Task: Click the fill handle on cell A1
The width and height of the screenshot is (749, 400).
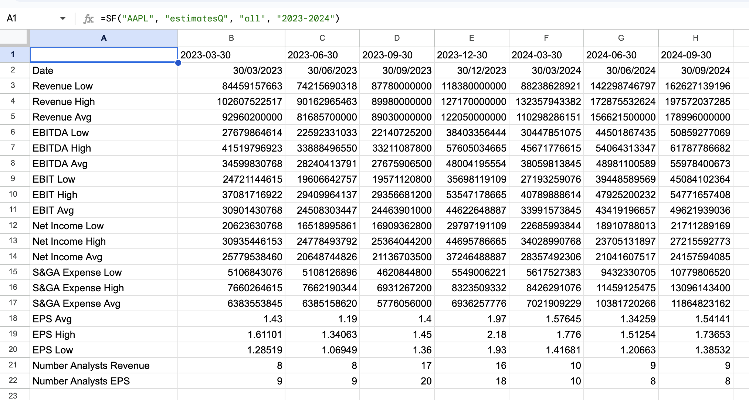Action: (x=178, y=63)
